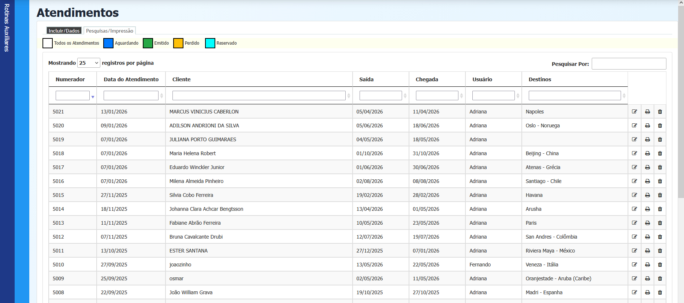Click the Pesquisar Por search field
This screenshot has width=684, height=303.
(x=629, y=64)
